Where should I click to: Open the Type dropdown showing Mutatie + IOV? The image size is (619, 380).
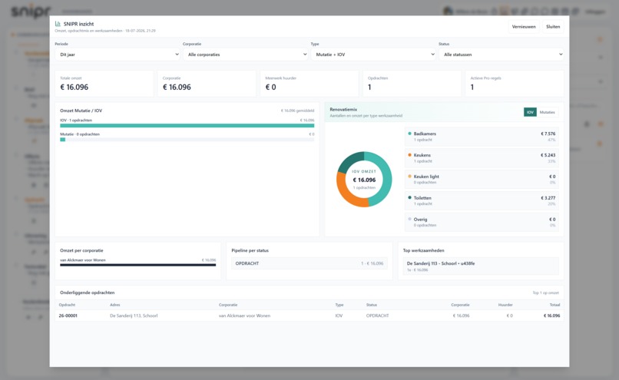pyautogui.click(x=373, y=55)
